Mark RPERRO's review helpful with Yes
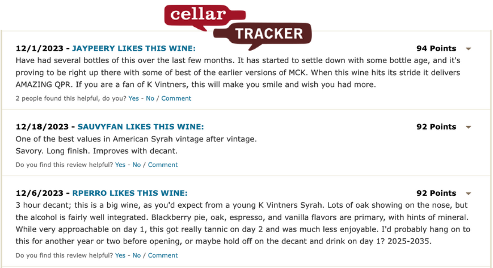 [120, 255]
